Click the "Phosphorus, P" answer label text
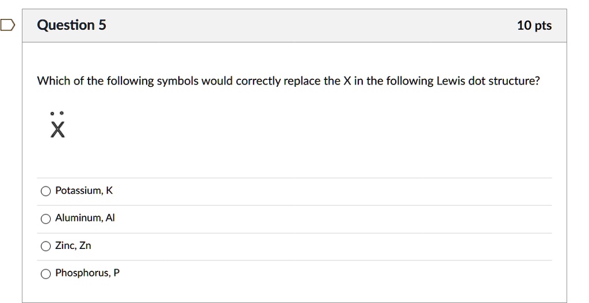The image size is (589, 303). [87, 274]
